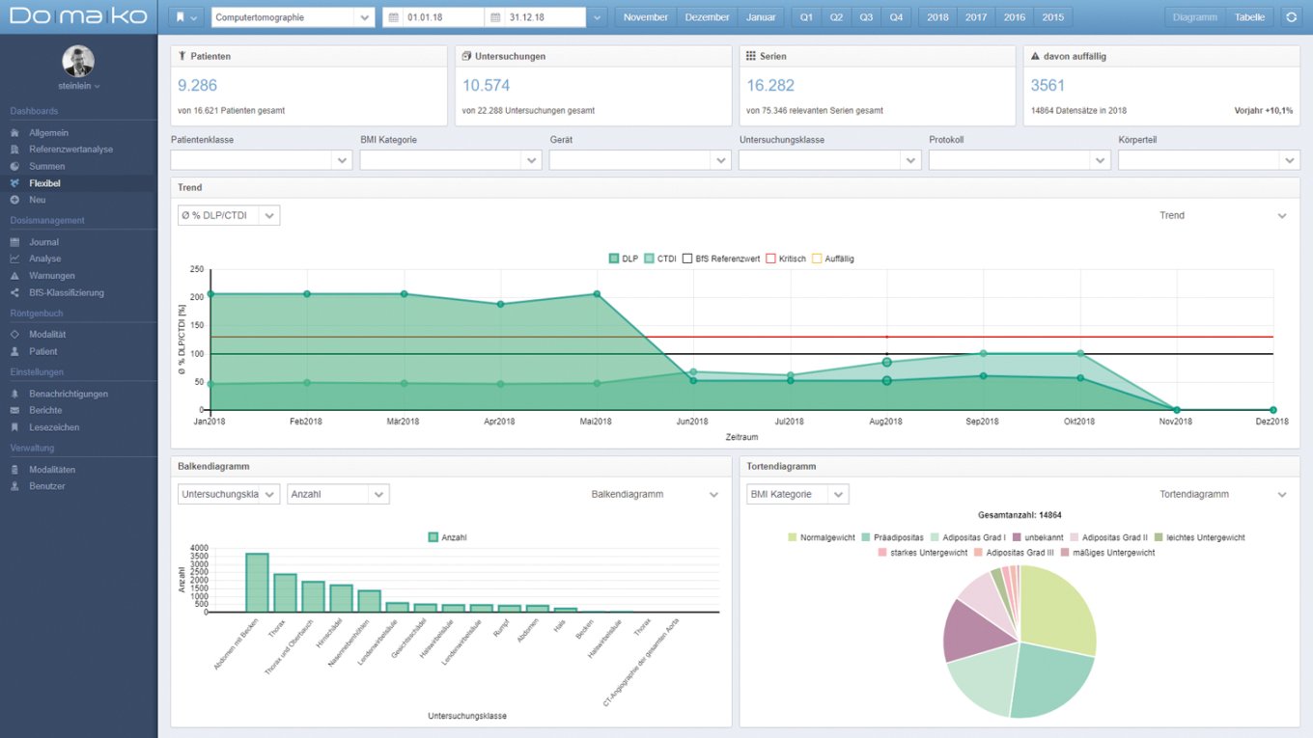This screenshot has height=738, width=1313.
Task: Expand the Patientenklasse filter dropdown
Action: [261, 160]
